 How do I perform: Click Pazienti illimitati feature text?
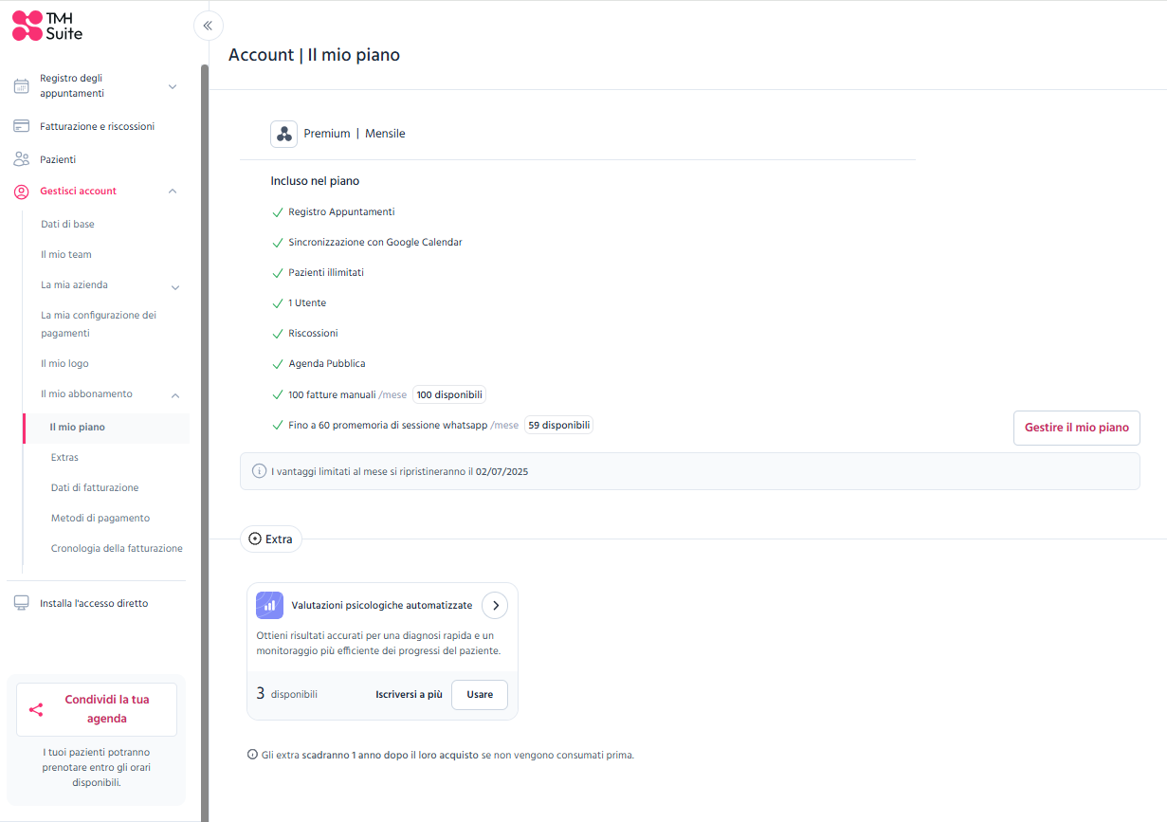coord(326,273)
